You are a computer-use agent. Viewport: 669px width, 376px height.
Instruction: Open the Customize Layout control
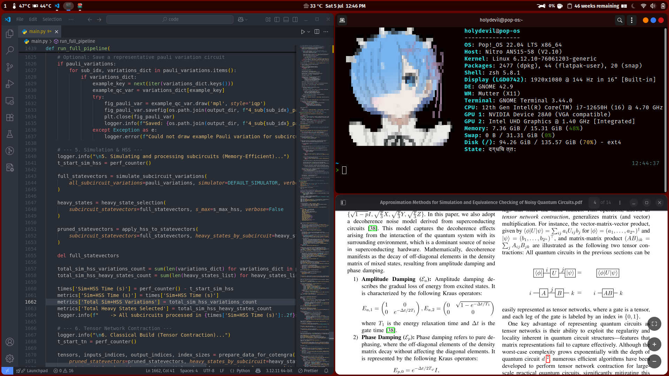click(268, 19)
